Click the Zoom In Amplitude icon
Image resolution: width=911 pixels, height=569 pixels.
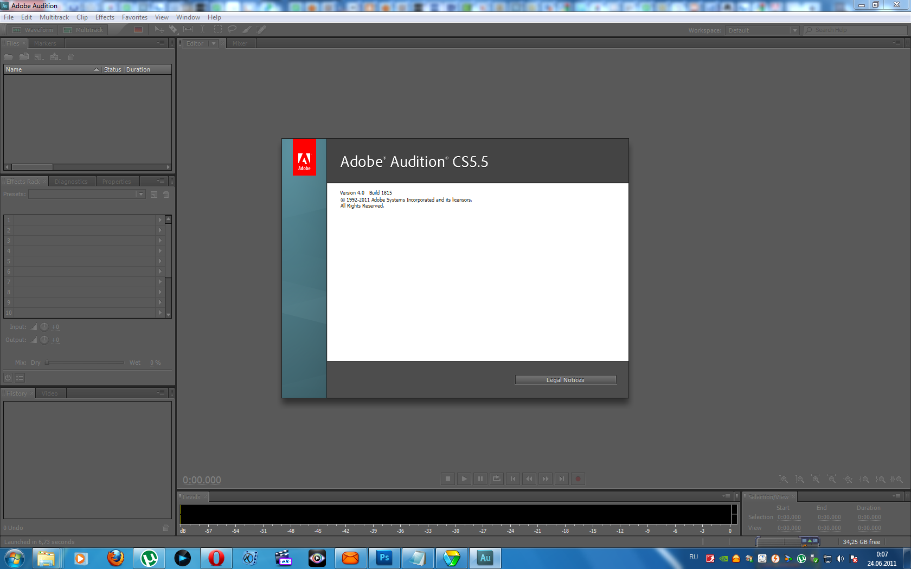[x=784, y=480]
